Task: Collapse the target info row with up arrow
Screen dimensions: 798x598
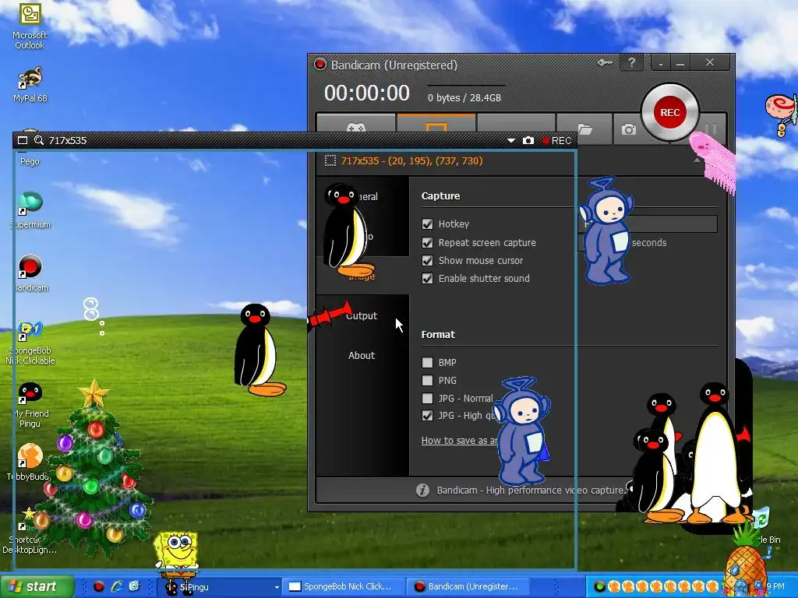Action: point(696,160)
